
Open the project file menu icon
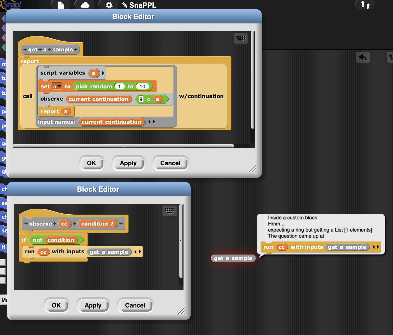coord(61,5)
